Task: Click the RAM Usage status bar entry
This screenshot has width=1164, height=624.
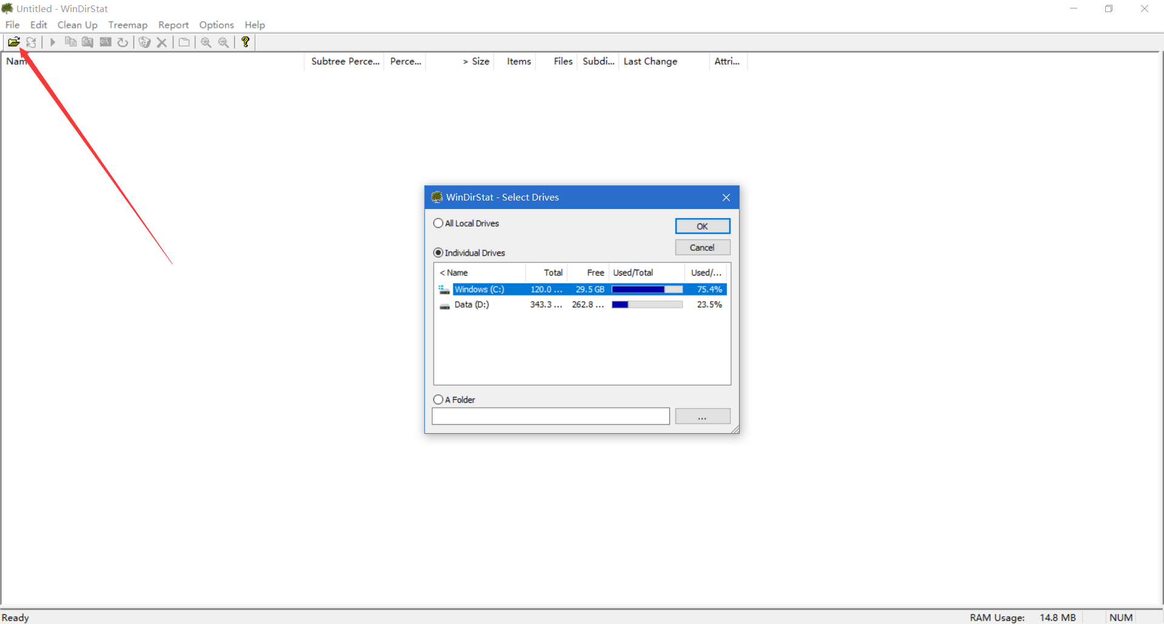Action: [x=1023, y=617]
